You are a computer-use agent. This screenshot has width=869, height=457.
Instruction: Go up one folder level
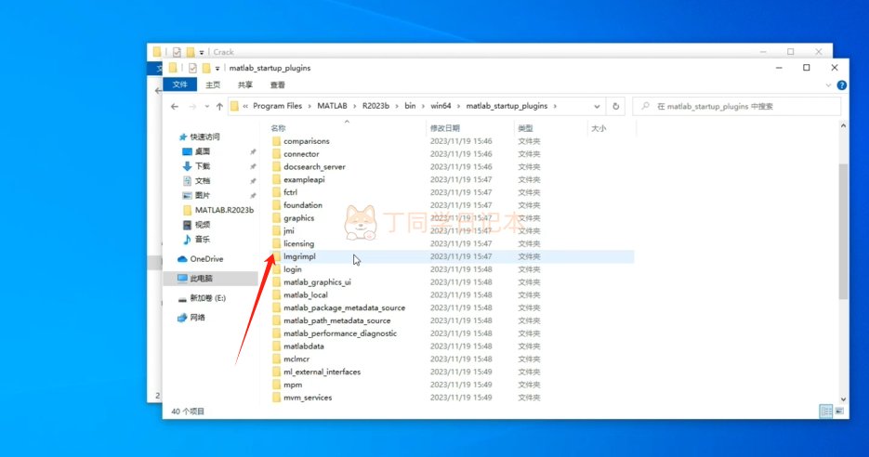219,106
